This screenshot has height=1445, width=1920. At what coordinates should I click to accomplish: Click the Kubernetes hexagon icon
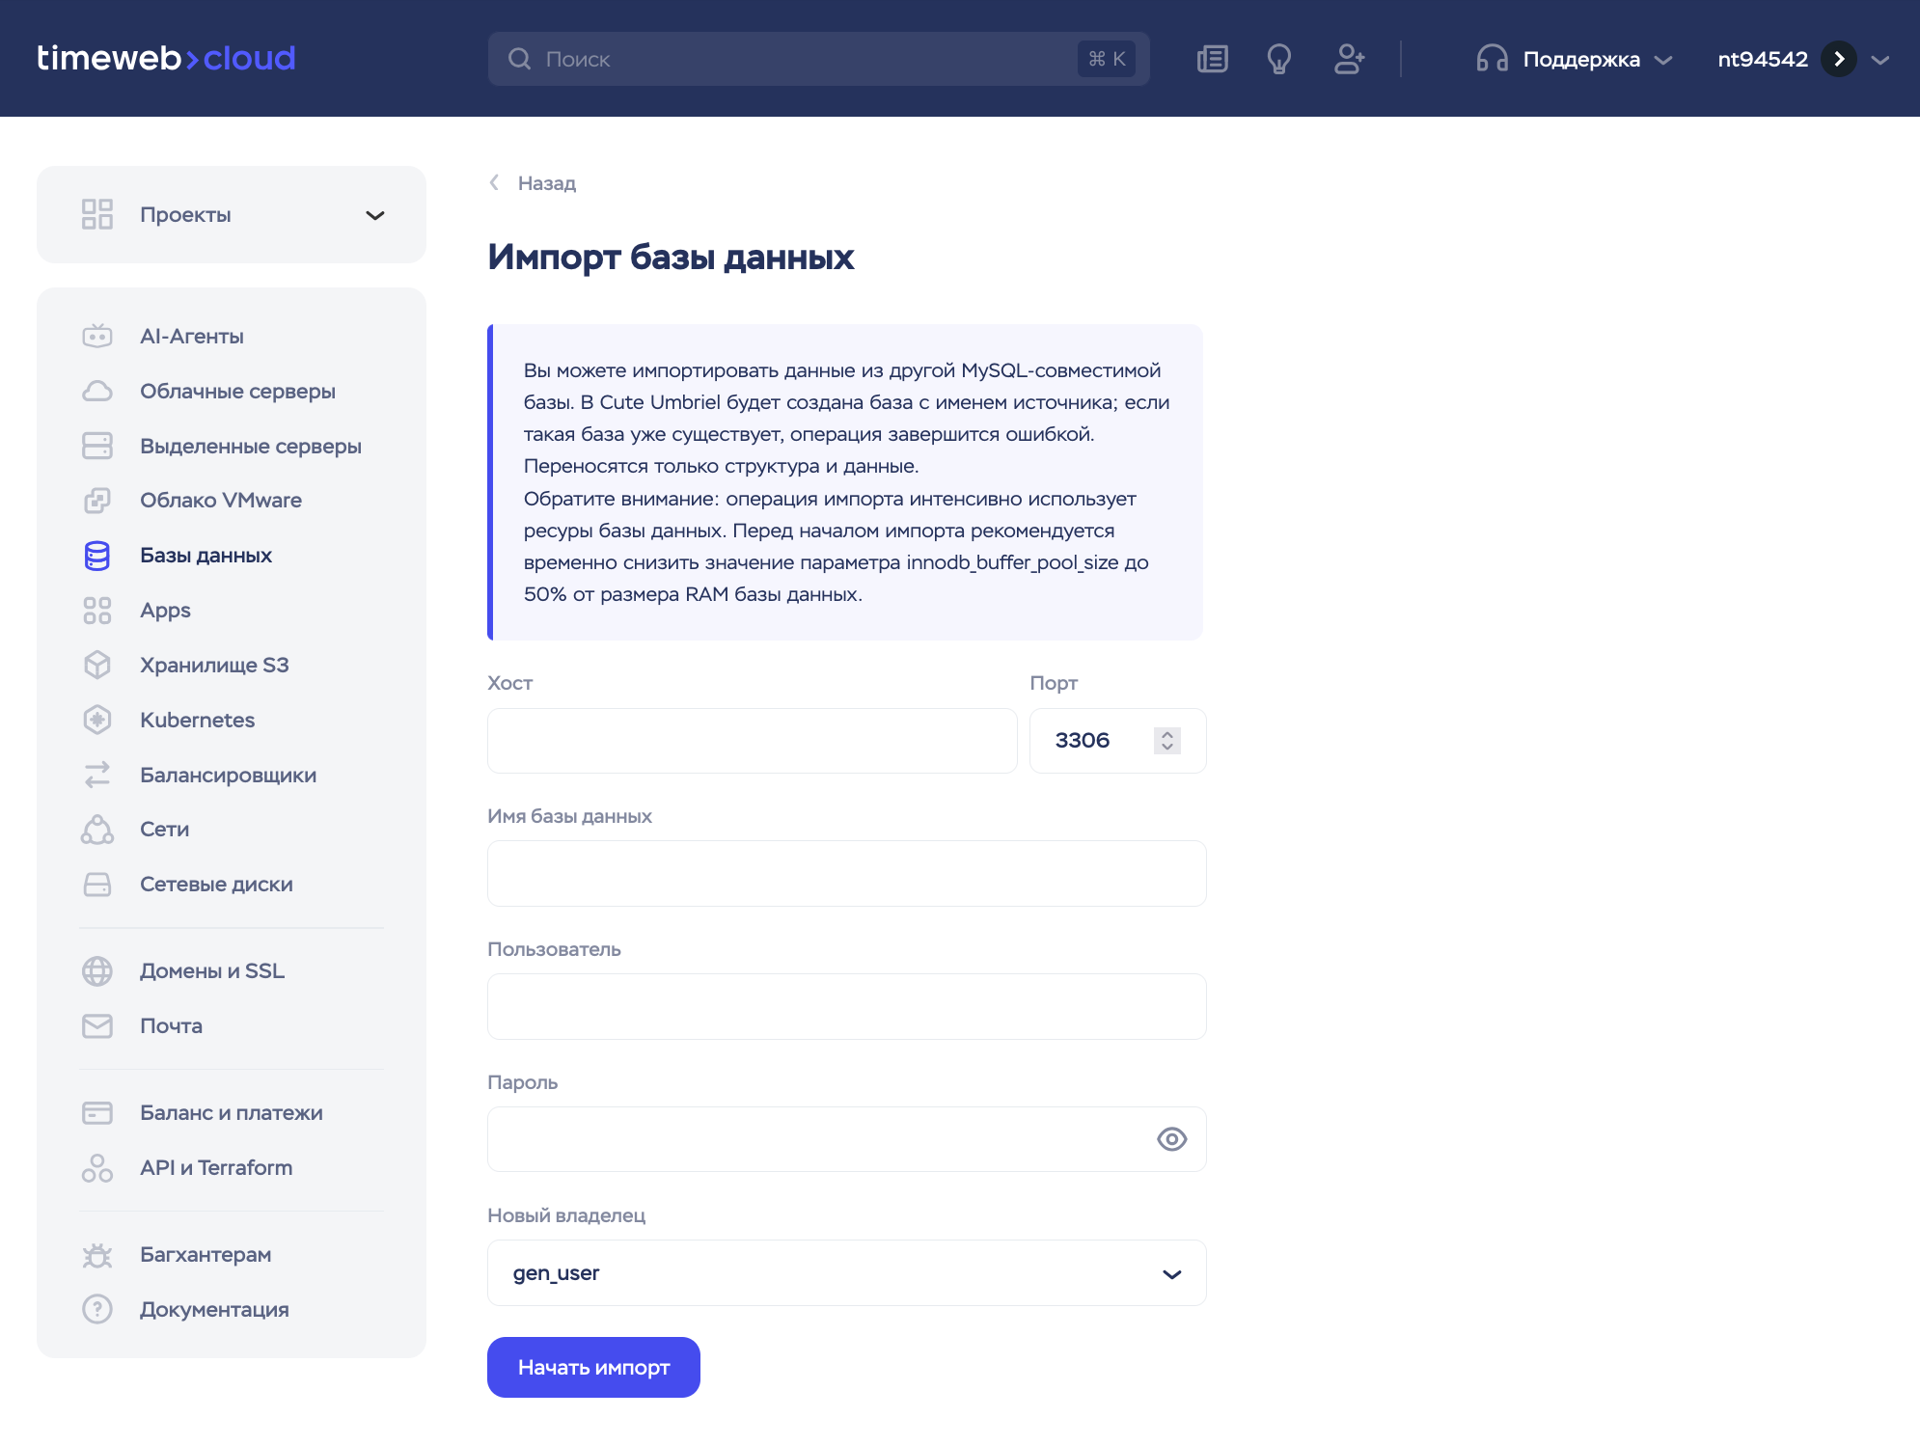(97, 720)
